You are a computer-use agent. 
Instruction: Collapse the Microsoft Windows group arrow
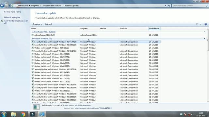(x=205, y=39)
